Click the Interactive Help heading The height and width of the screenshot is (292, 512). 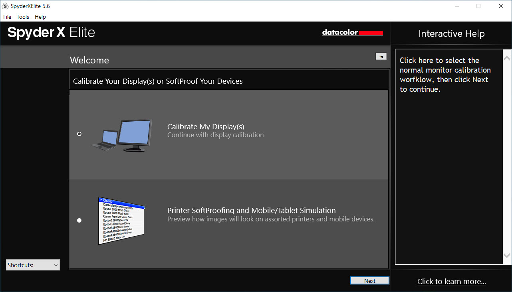pyautogui.click(x=452, y=34)
